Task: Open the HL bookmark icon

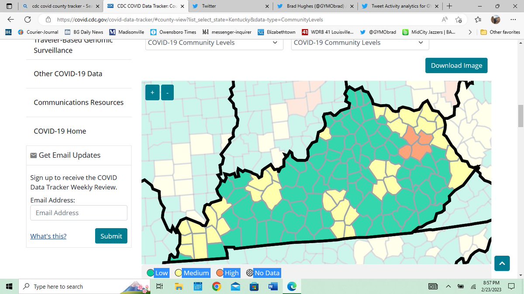Action: point(8,32)
